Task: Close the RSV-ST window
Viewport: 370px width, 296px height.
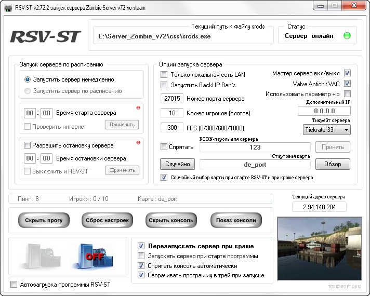Action: (x=354, y=6)
